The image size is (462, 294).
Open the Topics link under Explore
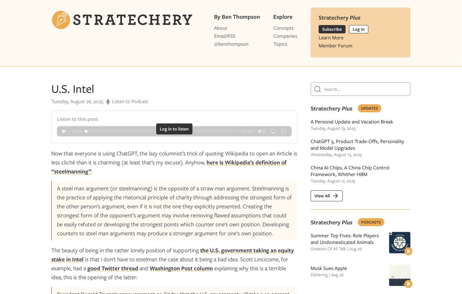pos(280,44)
